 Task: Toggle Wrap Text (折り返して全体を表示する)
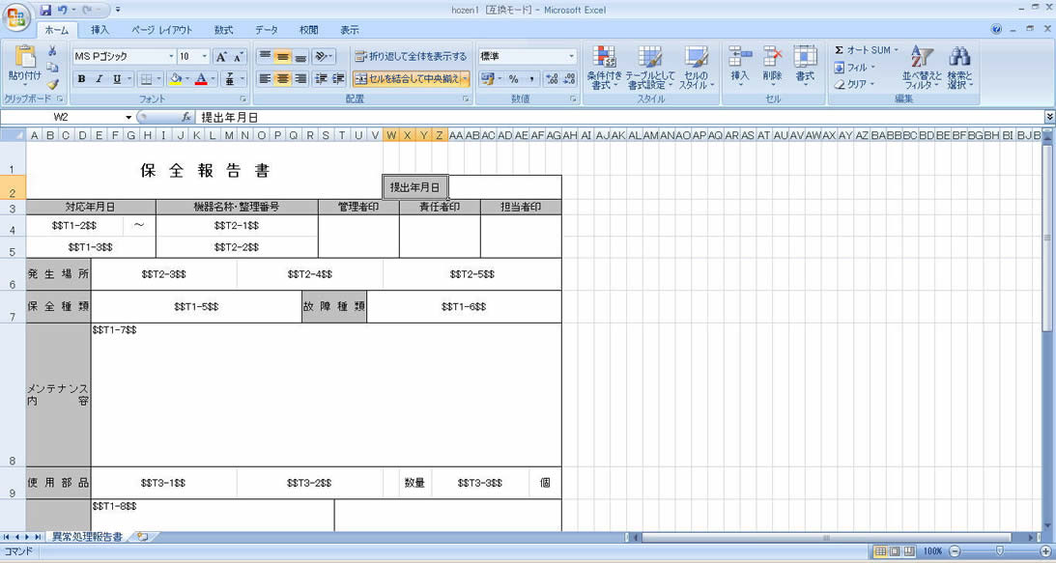(x=411, y=57)
